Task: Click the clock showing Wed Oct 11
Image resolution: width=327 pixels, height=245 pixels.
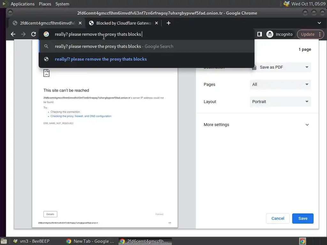Action: click(x=308, y=4)
